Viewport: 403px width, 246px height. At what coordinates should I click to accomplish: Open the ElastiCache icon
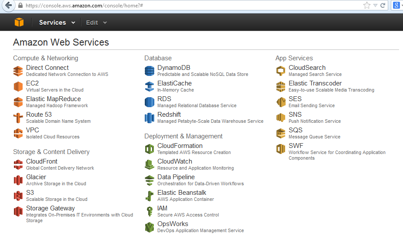pos(149,86)
